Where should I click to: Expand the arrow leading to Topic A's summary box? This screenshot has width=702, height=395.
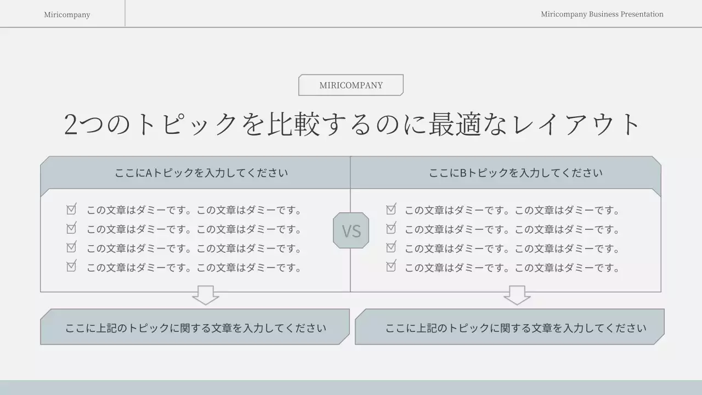point(206,296)
